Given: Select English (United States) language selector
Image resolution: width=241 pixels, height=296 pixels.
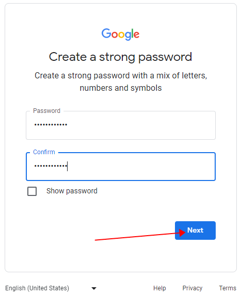Looking at the screenshot, I should pos(51,288).
